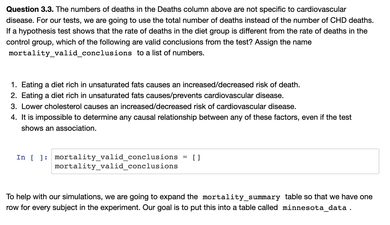
Task: Click the mortality_valid_conclusions assignment line
Action: (128, 157)
